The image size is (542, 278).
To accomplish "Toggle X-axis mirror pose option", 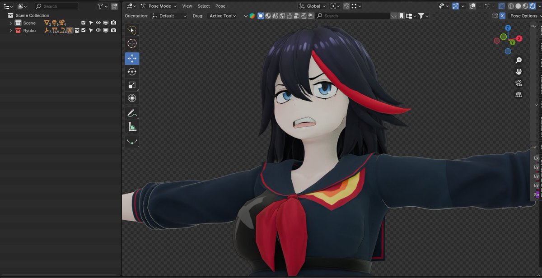I will pyautogui.click(x=502, y=16).
